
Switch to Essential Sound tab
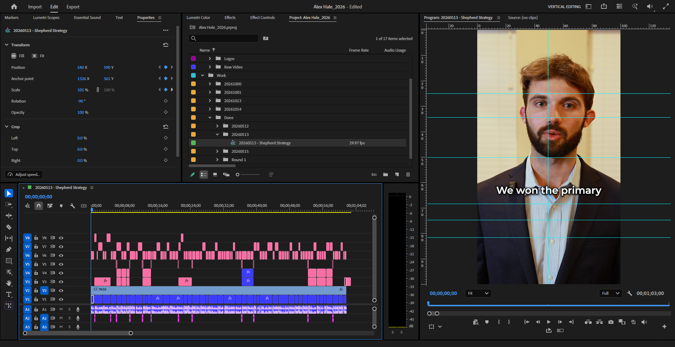coord(87,18)
